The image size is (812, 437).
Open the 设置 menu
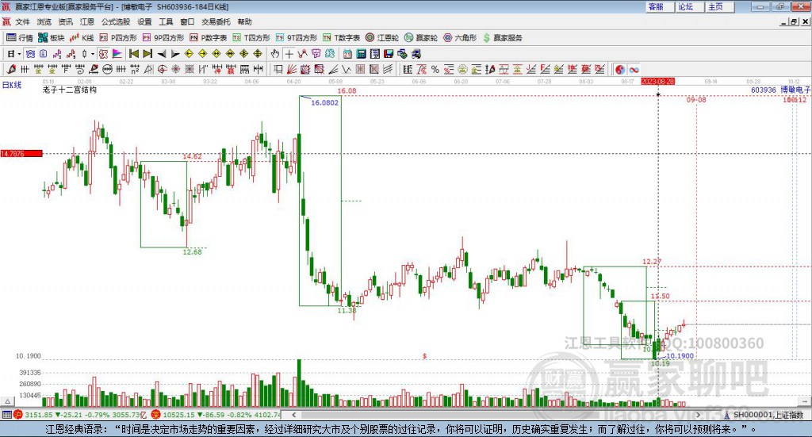pos(144,21)
